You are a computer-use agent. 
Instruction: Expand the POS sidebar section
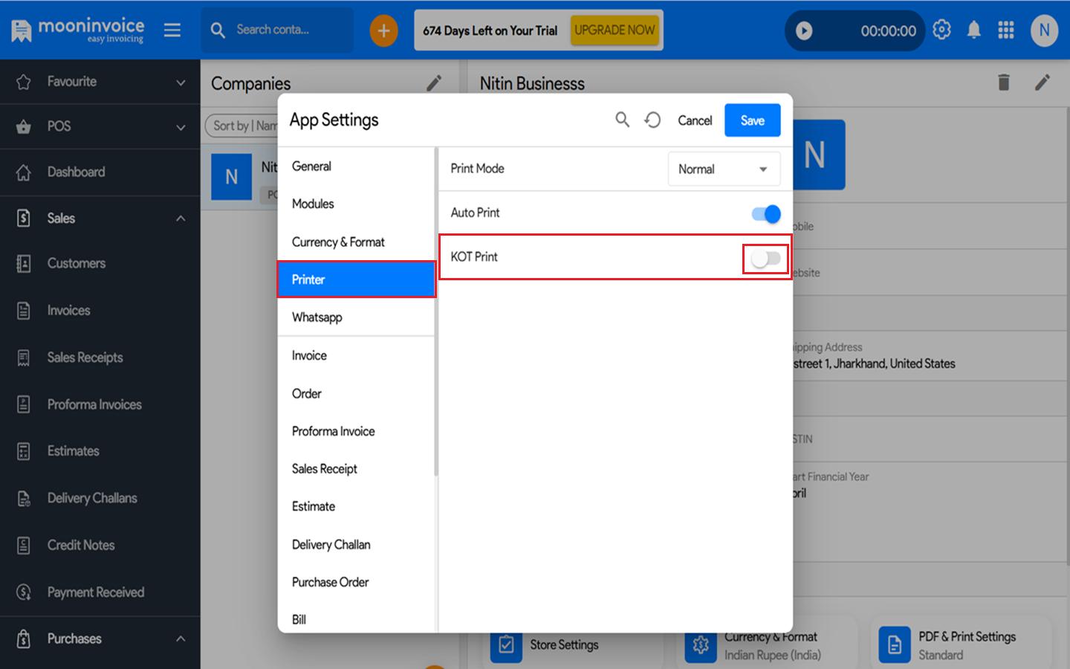181,127
